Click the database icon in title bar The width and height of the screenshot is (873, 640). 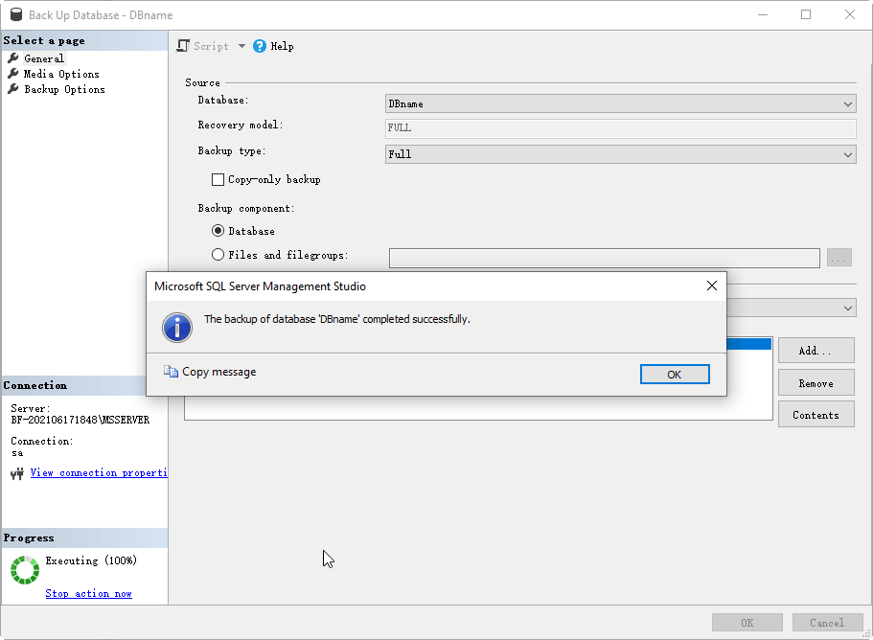click(16, 14)
